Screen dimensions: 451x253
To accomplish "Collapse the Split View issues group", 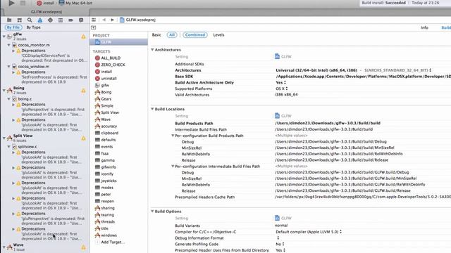I will (4, 138).
